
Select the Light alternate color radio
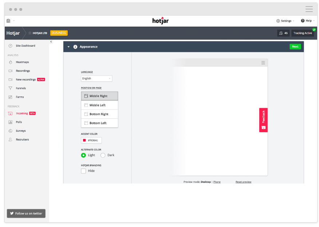click(83, 155)
